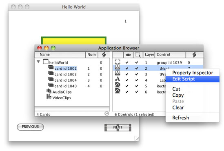Screen dimensions: 224x151
Task: Click the card id 1002 card icon
Action: coord(51,67)
